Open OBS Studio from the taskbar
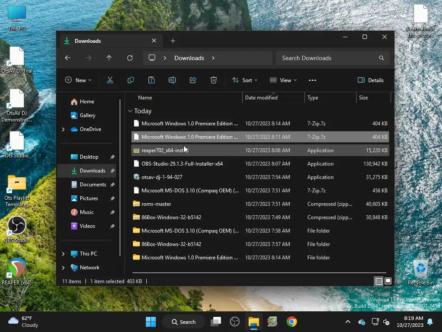The image size is (442, 332). click(x=234, y=322)
